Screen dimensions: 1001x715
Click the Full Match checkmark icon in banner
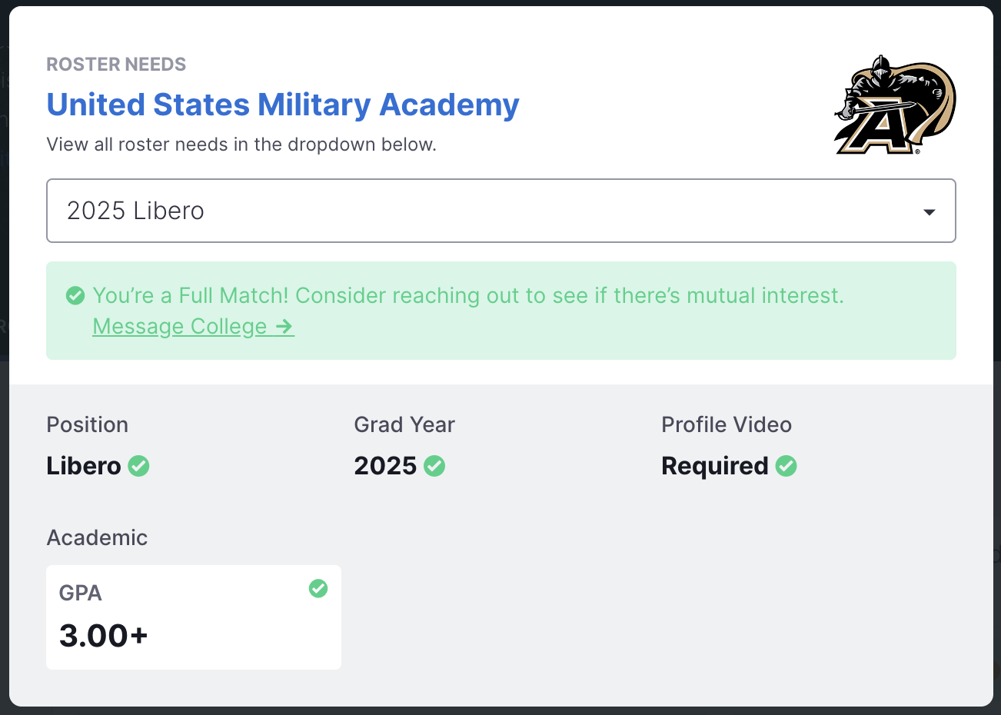75,296
